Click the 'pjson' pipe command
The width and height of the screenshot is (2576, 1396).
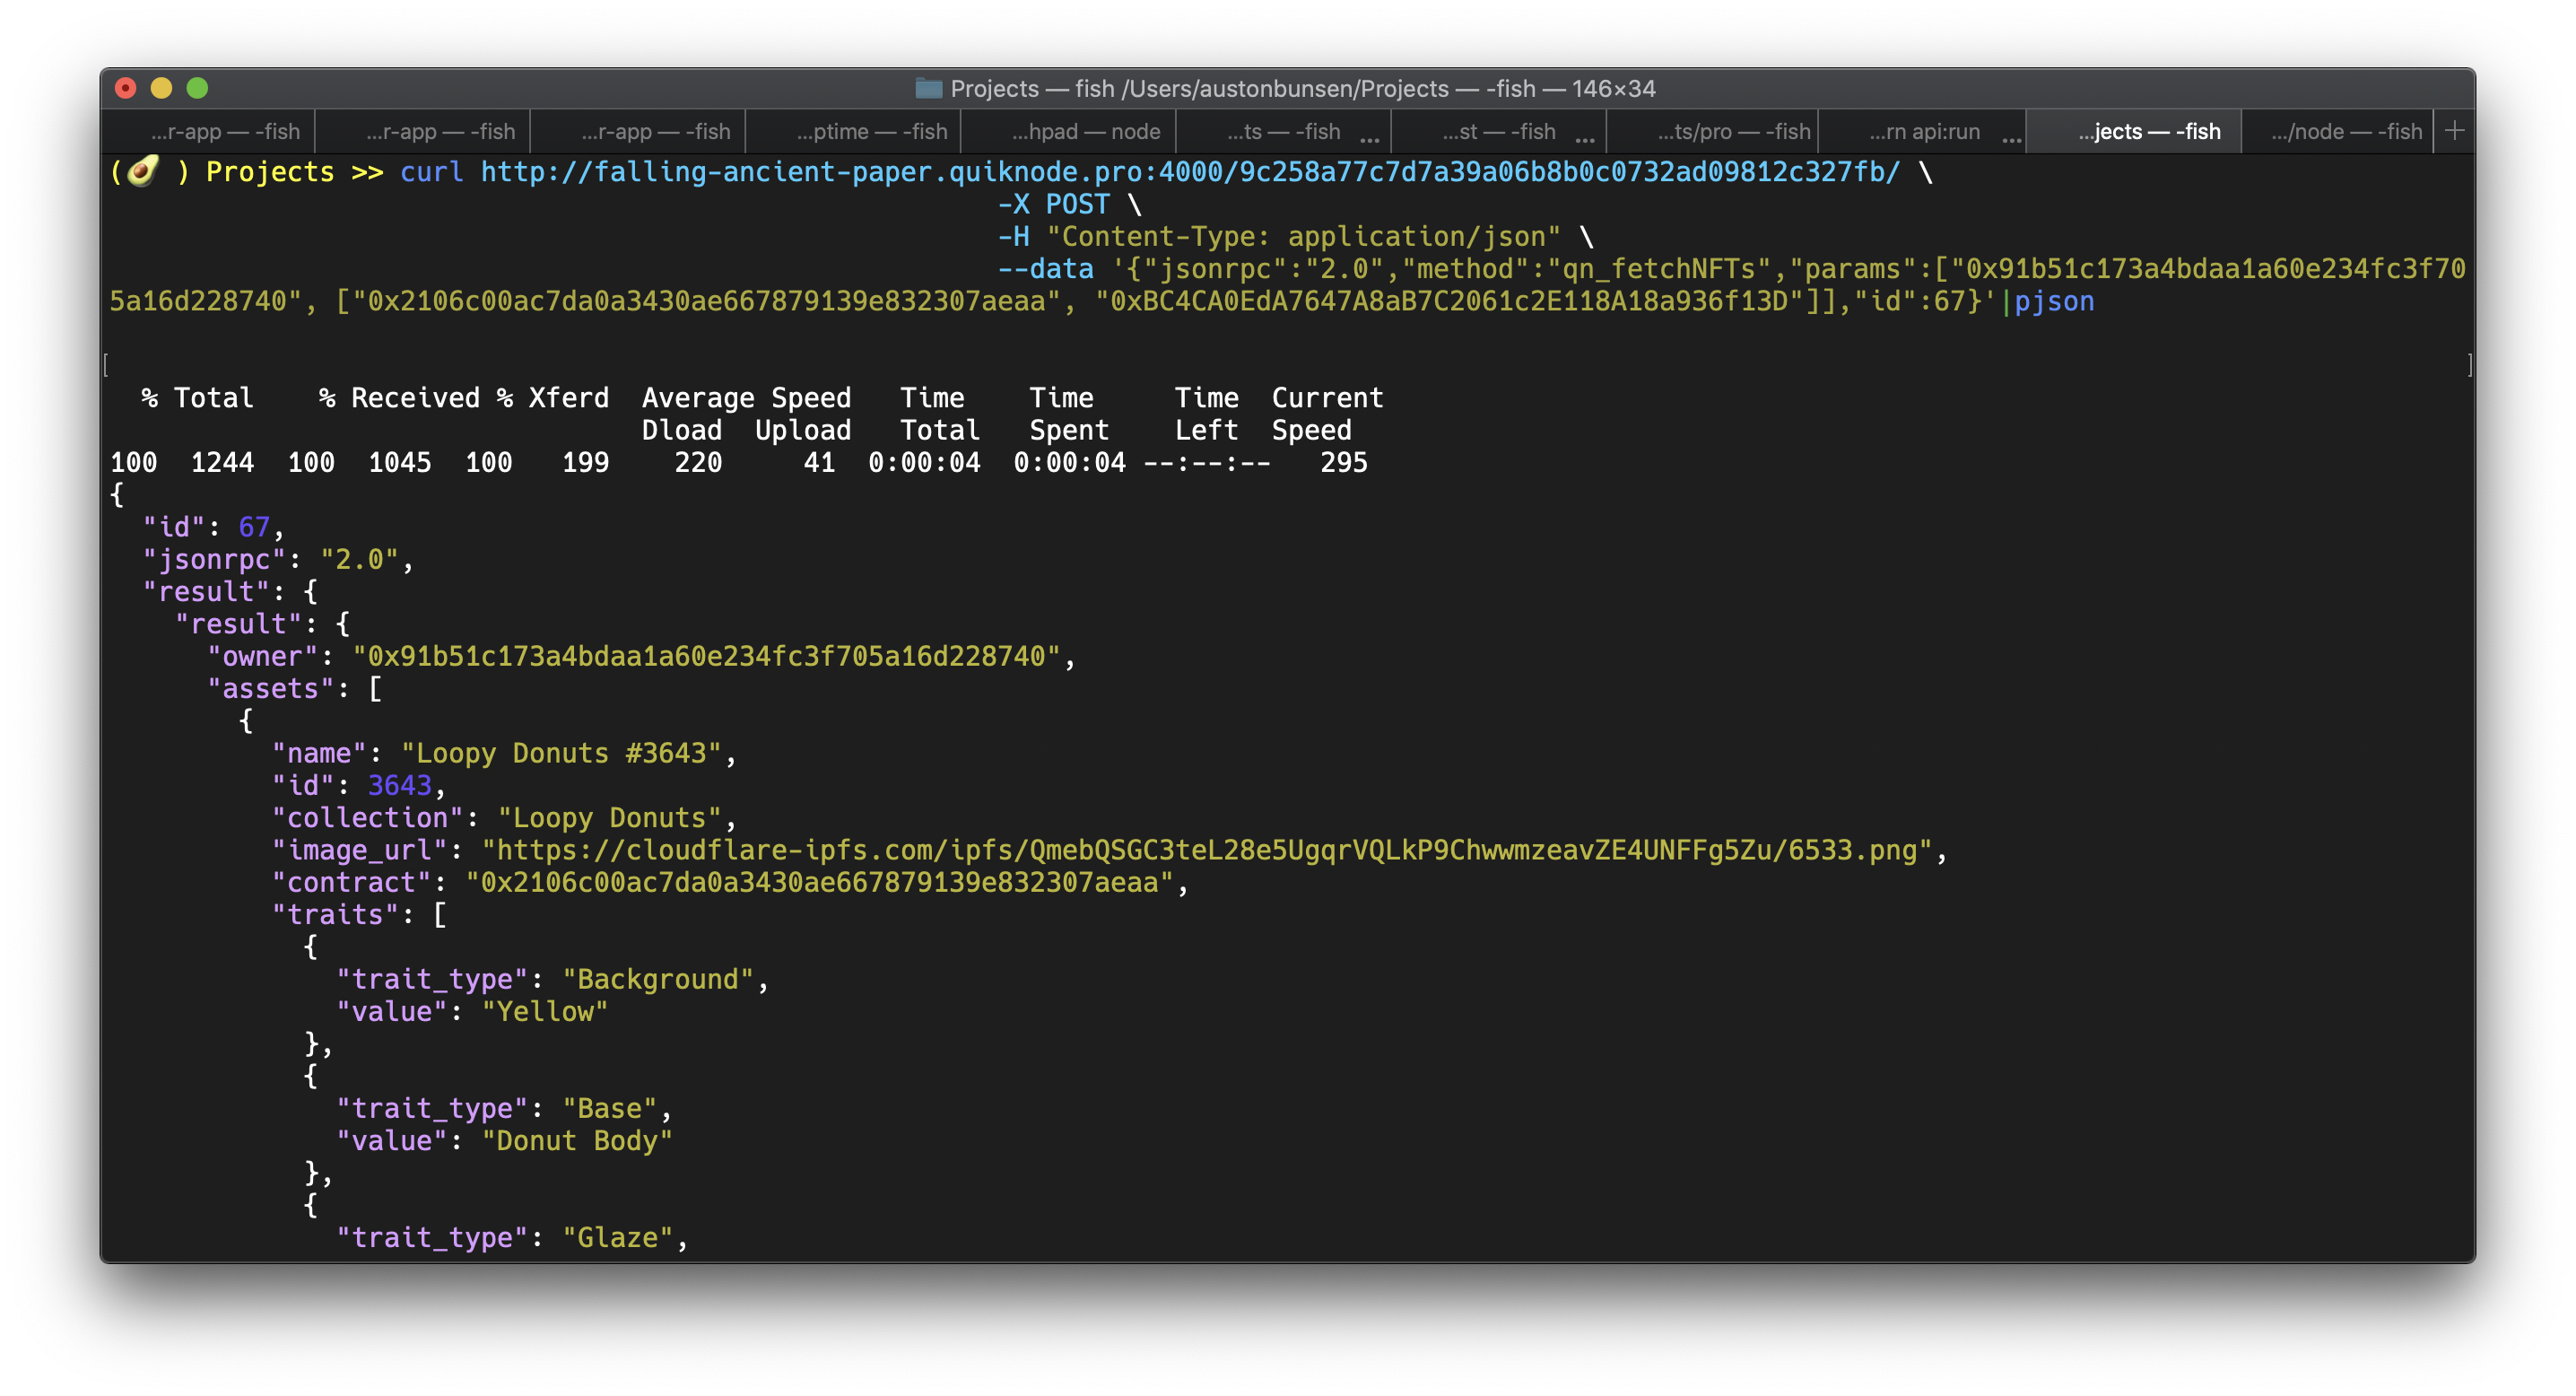click(x=2054, y=301)
